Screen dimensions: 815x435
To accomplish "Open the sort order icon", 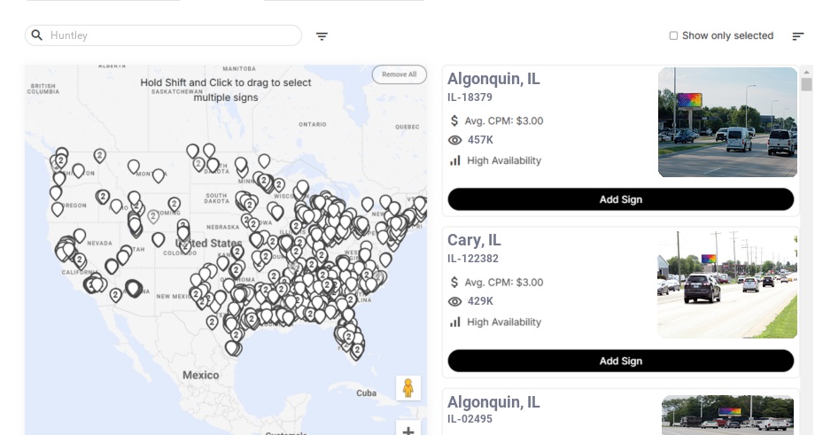I will [798, 36].
